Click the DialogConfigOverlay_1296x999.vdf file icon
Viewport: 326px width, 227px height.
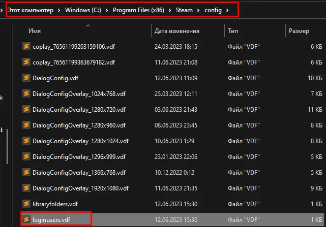pos(26,157)
